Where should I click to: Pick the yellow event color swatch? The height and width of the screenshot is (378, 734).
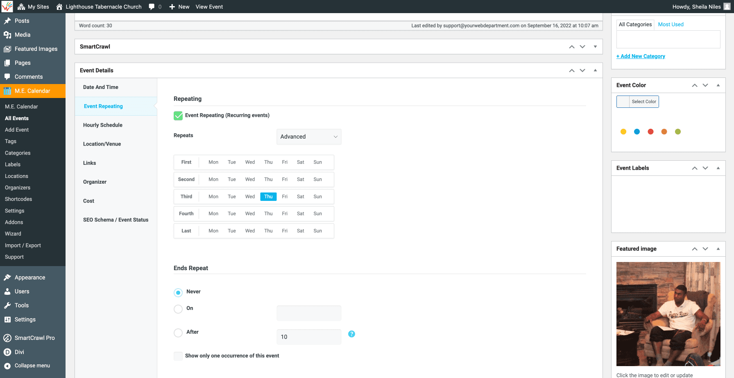(623, 132)
